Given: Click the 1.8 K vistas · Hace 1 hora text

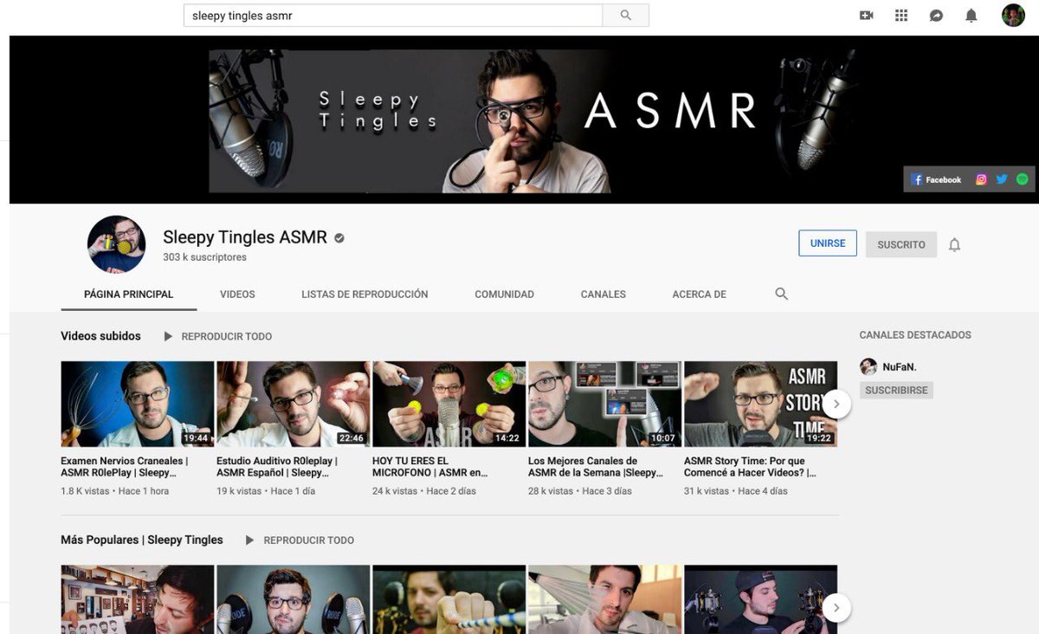Looking at the screenshot, I should [115, 491].
